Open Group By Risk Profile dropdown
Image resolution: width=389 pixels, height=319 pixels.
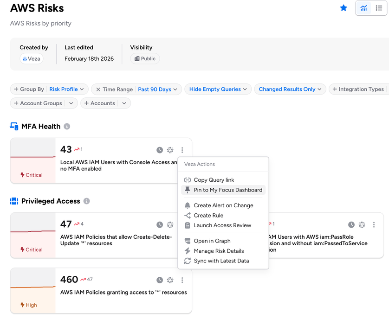click(66, 89)
